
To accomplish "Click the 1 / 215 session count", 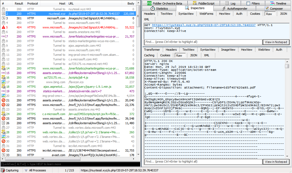I will [69, 170].
